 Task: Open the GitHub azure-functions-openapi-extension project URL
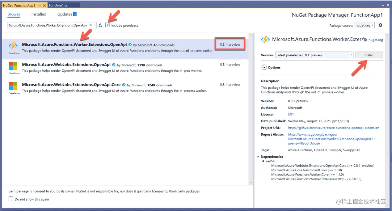coord(334,128)
